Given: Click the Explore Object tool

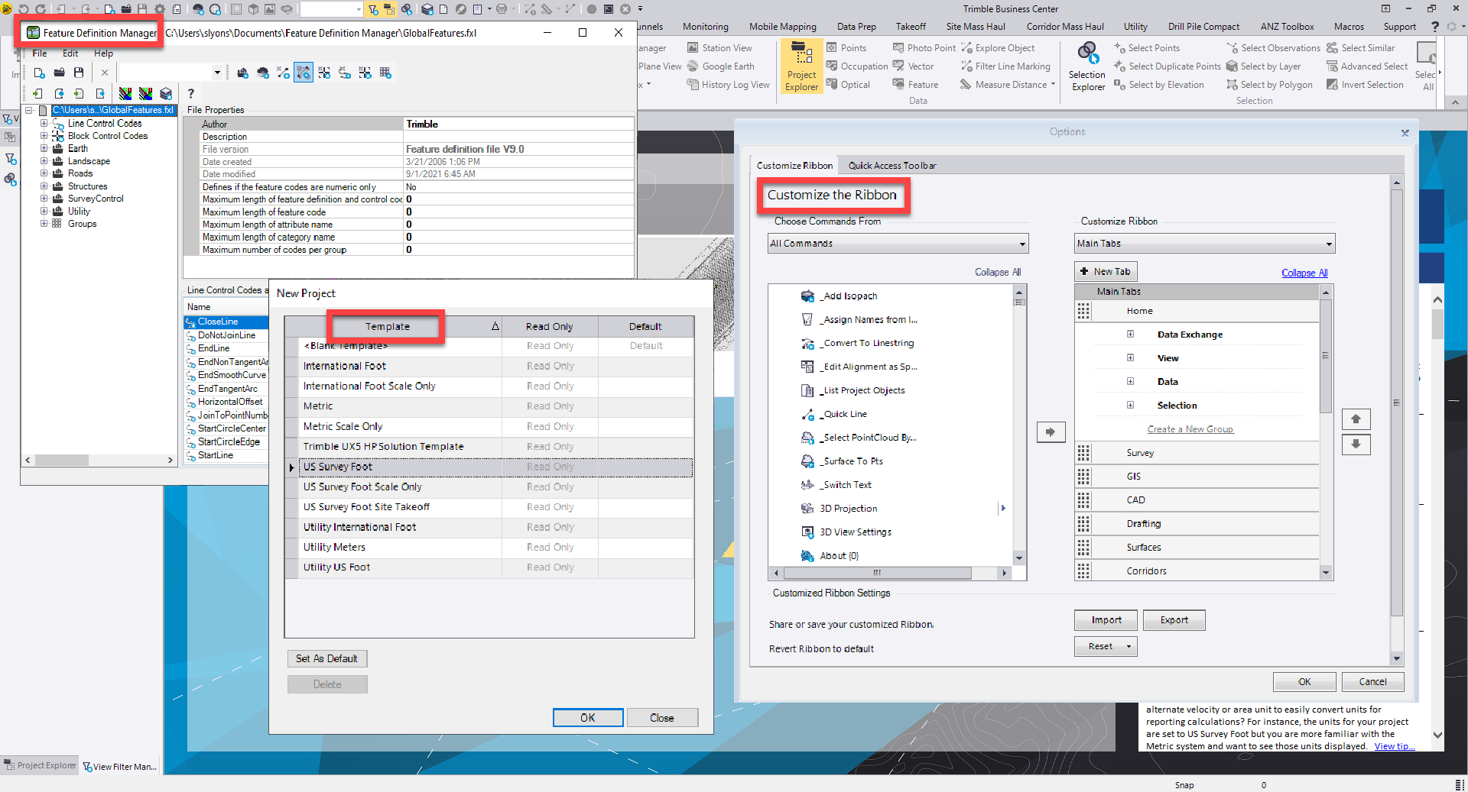Looking at the screenshot, I should tap(998, 47).
